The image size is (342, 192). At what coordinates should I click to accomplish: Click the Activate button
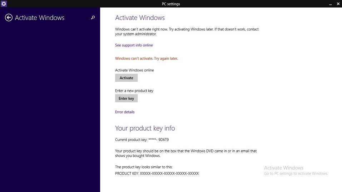click(126, 78)
